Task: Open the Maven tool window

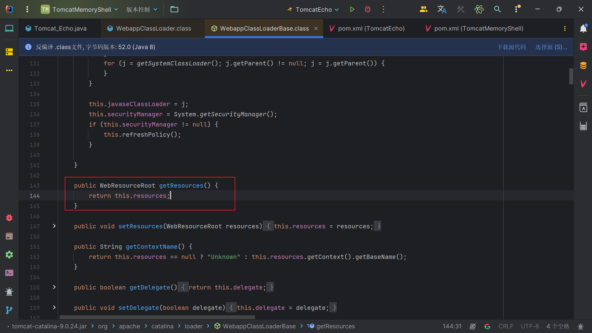Action: tap(583, 84)
